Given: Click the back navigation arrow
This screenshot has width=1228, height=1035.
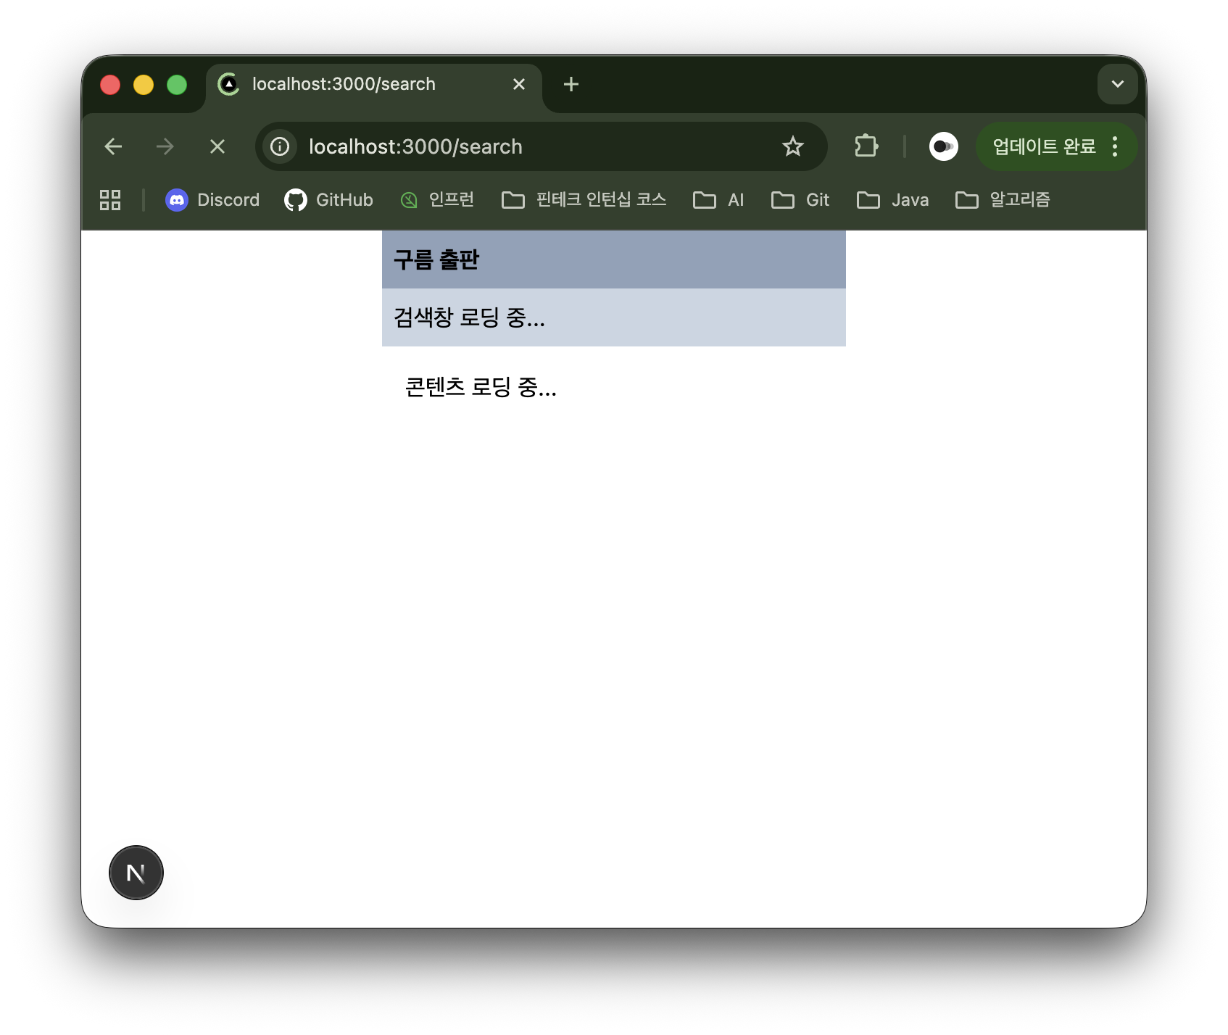Looking at the screenshot, I should [113, 146].
